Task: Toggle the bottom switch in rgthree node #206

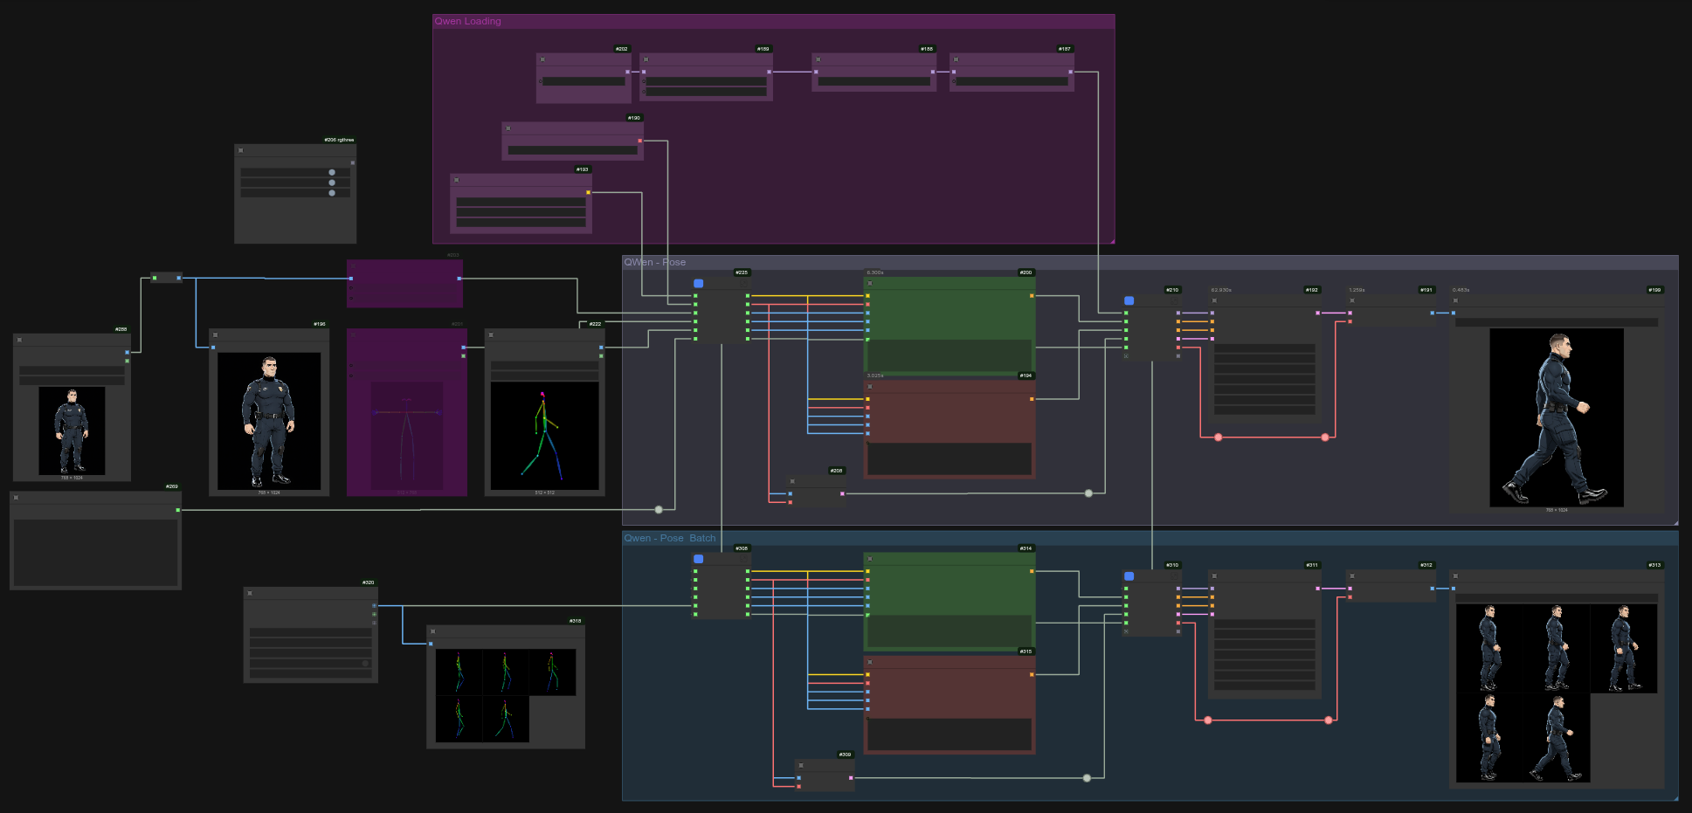Action: click(x=332, y=193)
